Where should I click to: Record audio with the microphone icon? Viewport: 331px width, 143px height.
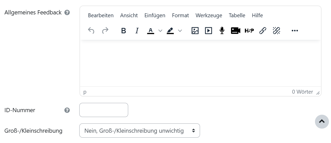pos(222,31)
